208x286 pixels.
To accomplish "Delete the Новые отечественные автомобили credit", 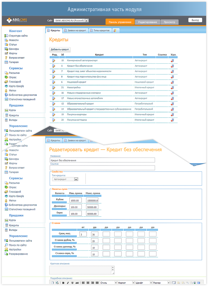I will [173, 98].
